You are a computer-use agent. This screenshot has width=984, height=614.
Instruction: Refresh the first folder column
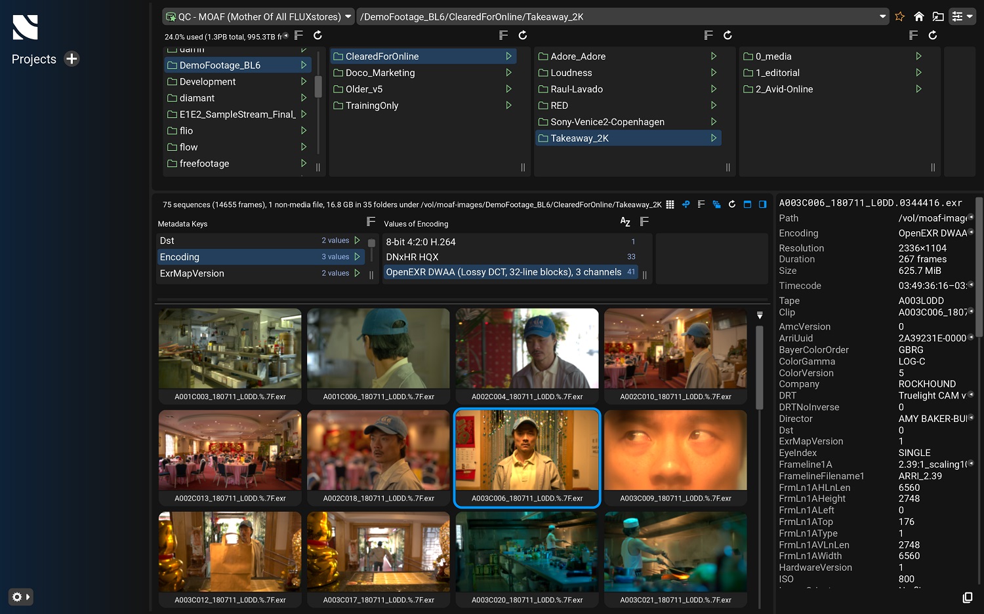tap(318, 35)
